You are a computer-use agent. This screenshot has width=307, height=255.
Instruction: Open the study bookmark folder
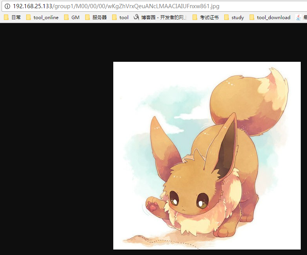[234, 18]
